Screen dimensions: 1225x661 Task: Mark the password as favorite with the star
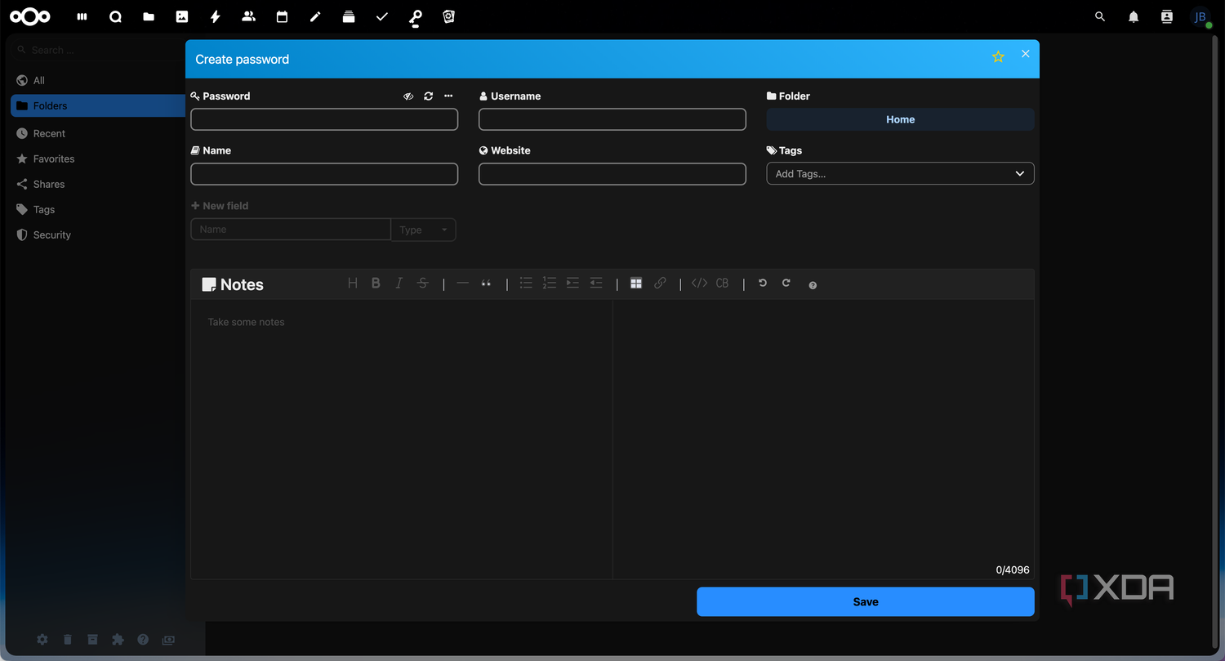coord(998,56)
